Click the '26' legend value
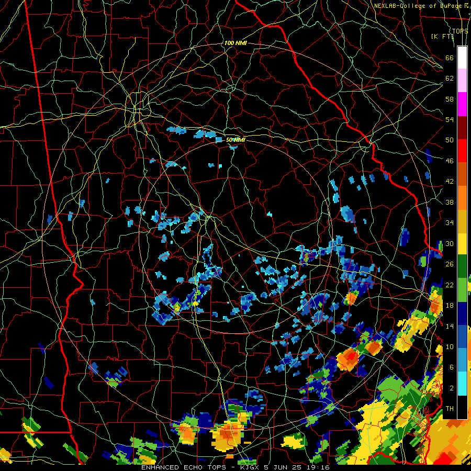The height and width of the screenshot is (471, 471). 450,264
